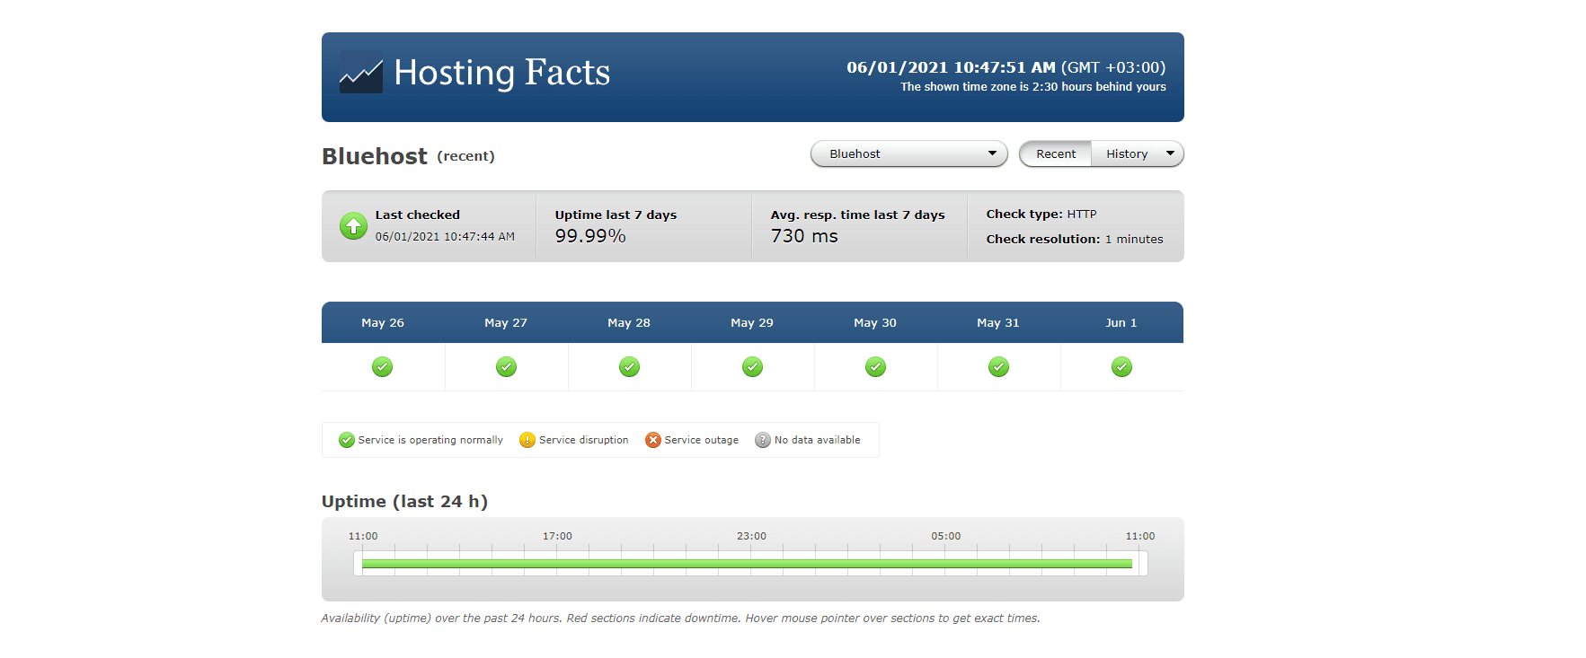
Task: Click the 'Last checked' label
Action: [x=418, y=215]
